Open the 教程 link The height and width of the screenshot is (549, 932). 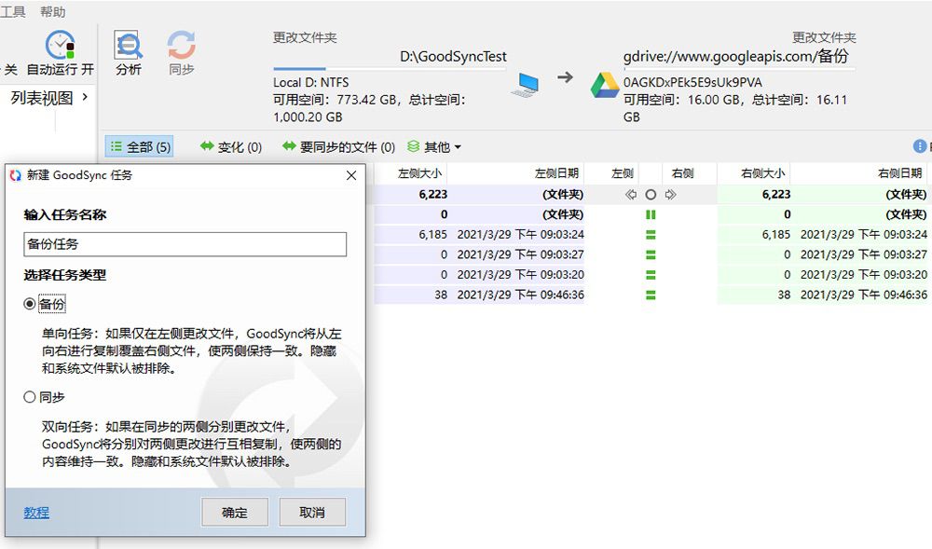tap(36, 512)
